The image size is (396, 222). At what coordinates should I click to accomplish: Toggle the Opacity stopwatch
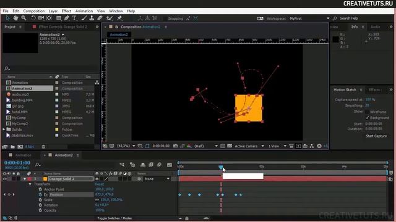pos(40,210)
